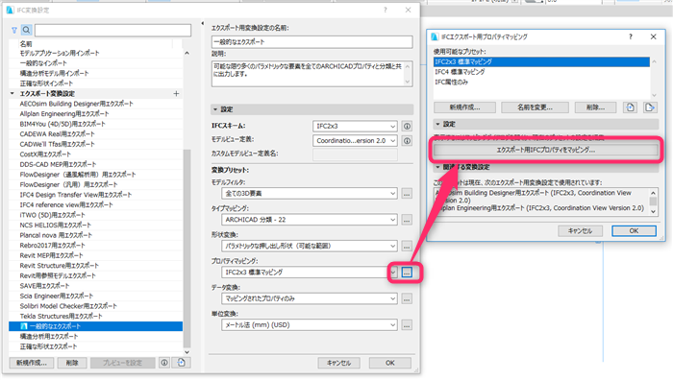Screen dimensions: 673x380
Task: Select AECOsim Building Designer用エクスポート translator
Action: (96, 104)
